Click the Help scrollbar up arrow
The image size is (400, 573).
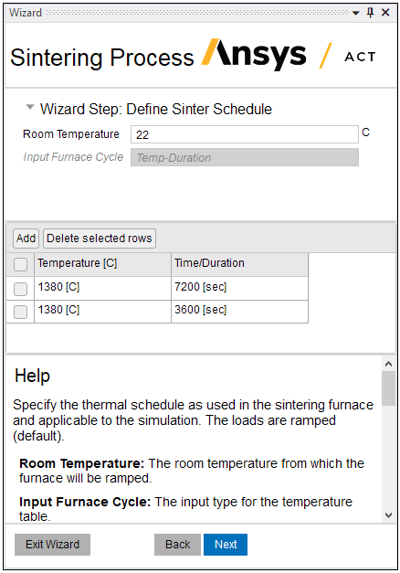389,364
